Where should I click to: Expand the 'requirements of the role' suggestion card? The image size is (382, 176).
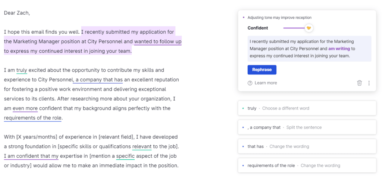(x=307, y=166)
